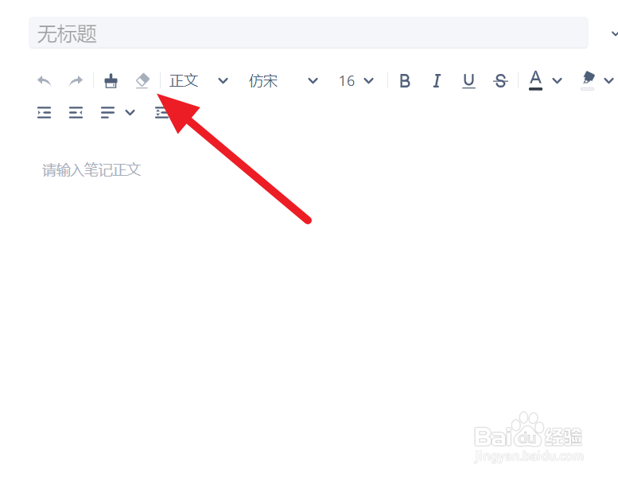
Task: Click the decrease indent icon
Action: [x=76, y=113]
